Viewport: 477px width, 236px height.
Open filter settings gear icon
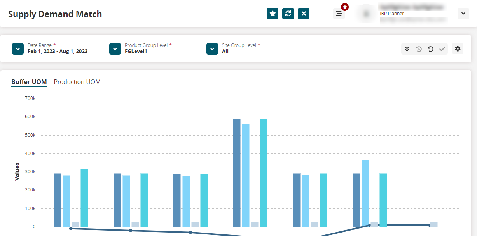[458, 49]
